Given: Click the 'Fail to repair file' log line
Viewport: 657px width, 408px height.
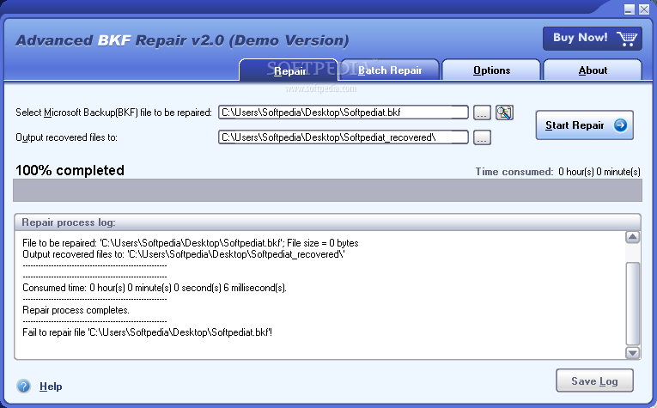Looking at the screenshot, I should point(148,332).
